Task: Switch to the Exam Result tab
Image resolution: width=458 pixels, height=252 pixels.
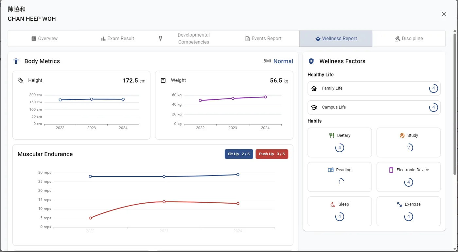Action: pos(117,39)
